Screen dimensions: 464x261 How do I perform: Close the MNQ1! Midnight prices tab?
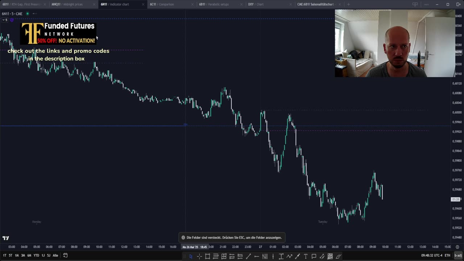click(94, 4)
